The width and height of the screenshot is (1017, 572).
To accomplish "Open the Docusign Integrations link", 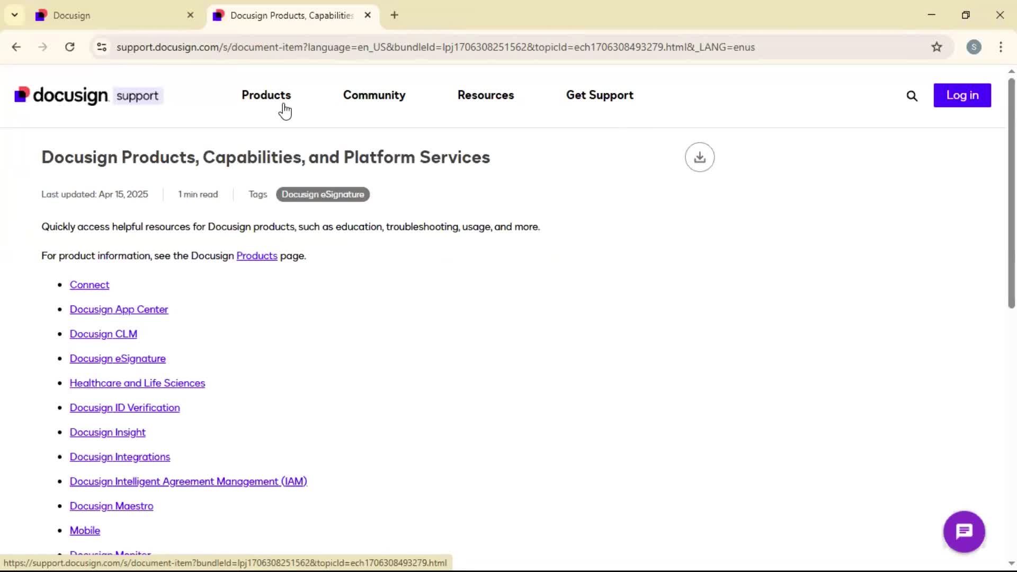I will (120, 457).
